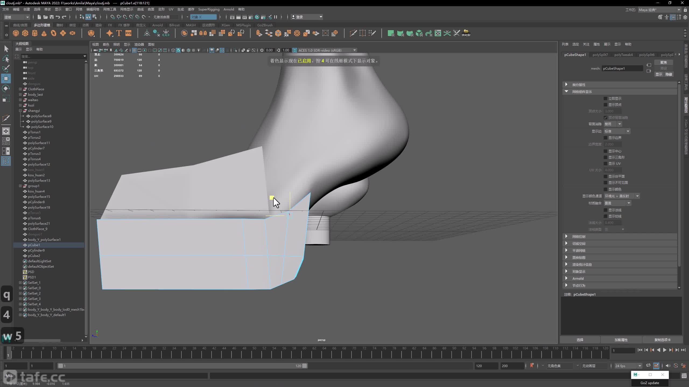Toggle the viewport grid display icon

pyautogui.click(x=134, y=50)
